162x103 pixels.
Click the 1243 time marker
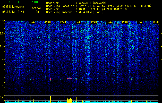pyautogui.click(x=48, y=22)
